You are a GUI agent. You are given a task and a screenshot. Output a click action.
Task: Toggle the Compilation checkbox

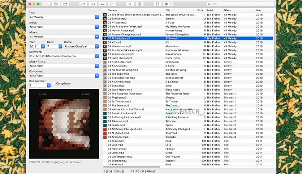(54, 83)
